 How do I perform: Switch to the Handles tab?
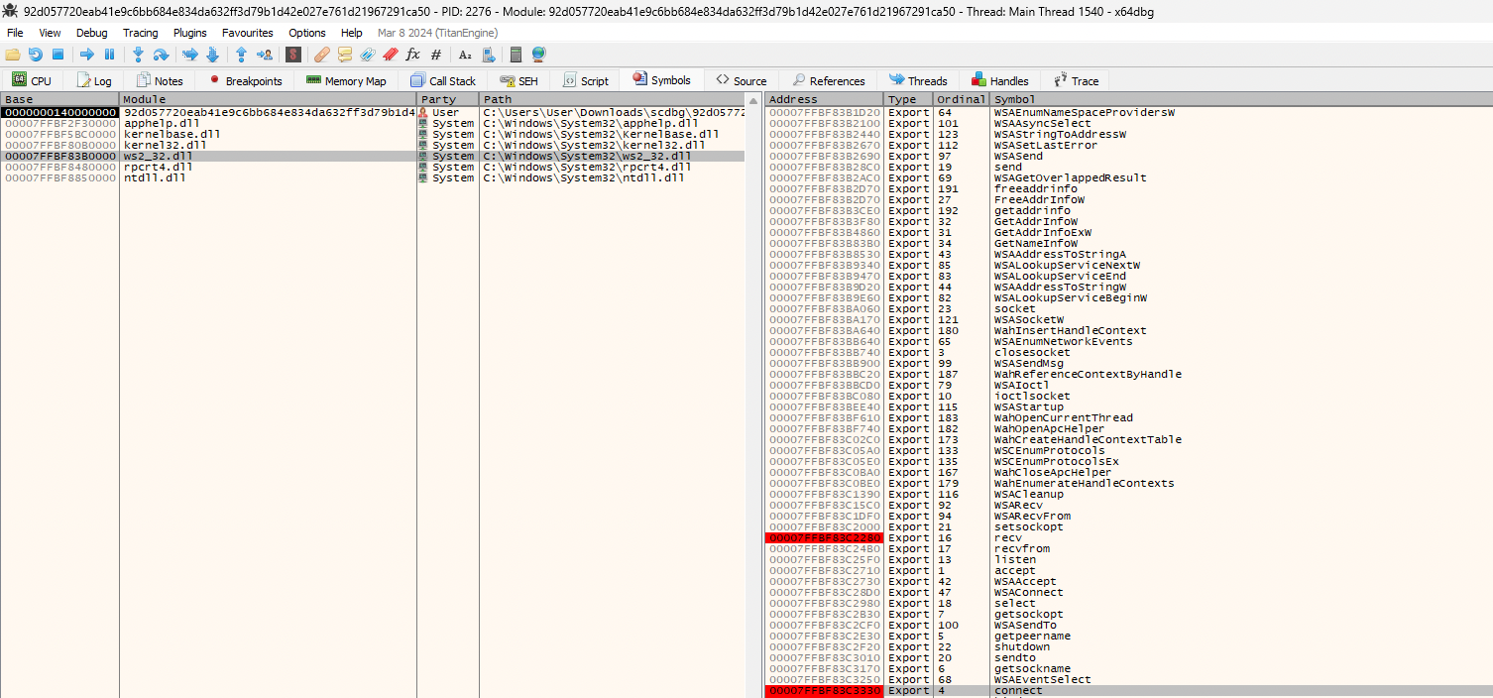coord(999,80)
